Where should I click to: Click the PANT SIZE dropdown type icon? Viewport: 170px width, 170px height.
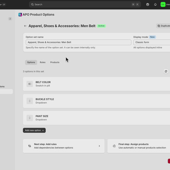(x=30, y=118)
